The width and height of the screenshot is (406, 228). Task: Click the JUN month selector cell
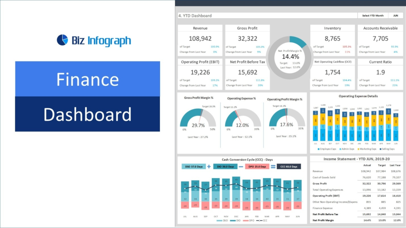pyautogui.click(x=395, y=15)
